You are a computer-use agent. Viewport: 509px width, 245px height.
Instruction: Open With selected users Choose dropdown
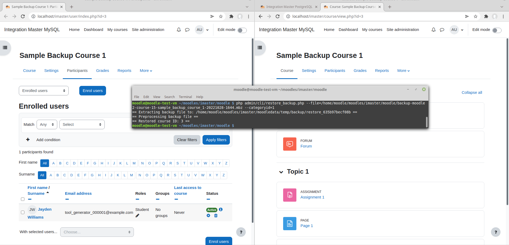(x=97, y=232)
